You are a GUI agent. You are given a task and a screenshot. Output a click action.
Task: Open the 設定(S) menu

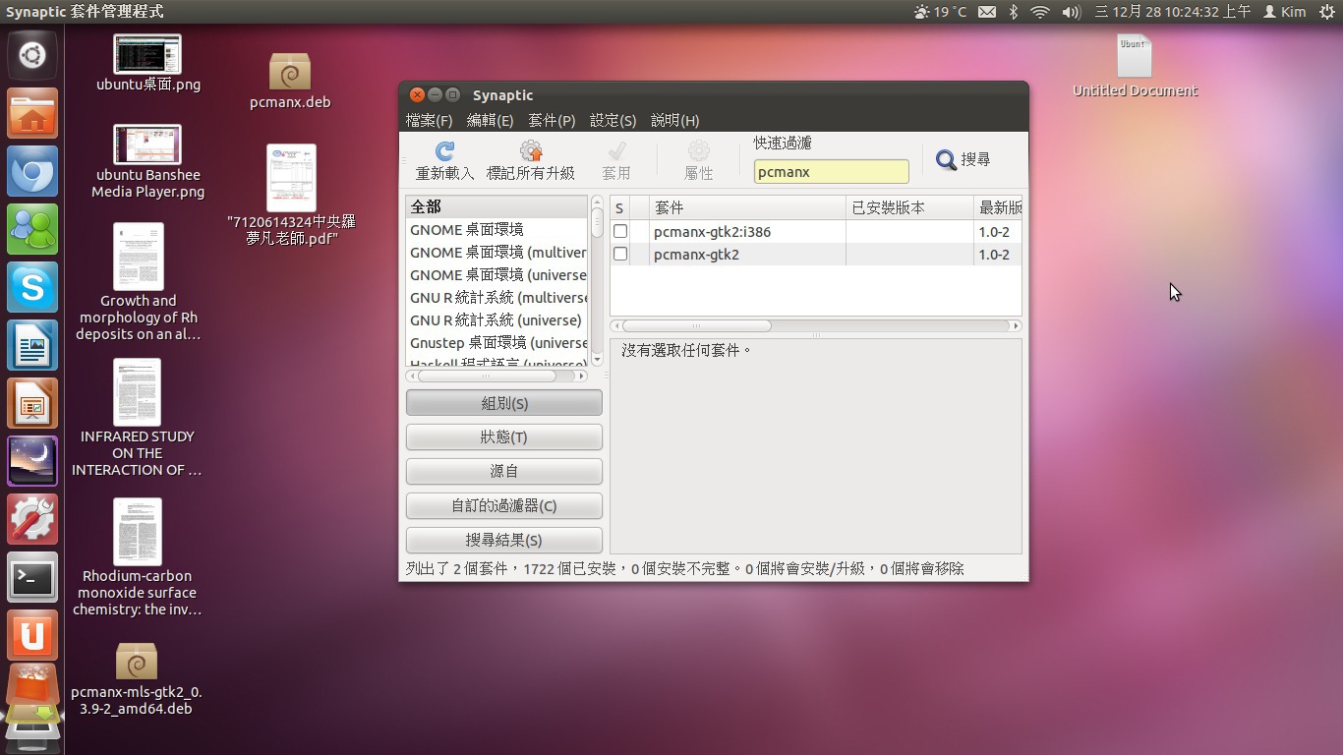pyautogui.click(x=613, y=120)
